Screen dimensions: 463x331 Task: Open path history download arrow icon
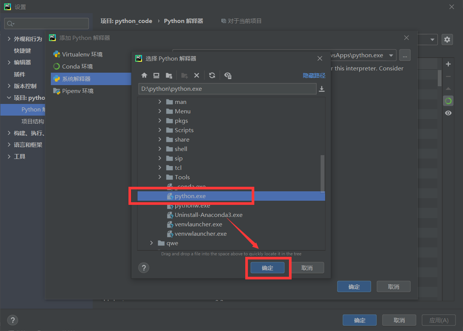click(x=322, y=89)
